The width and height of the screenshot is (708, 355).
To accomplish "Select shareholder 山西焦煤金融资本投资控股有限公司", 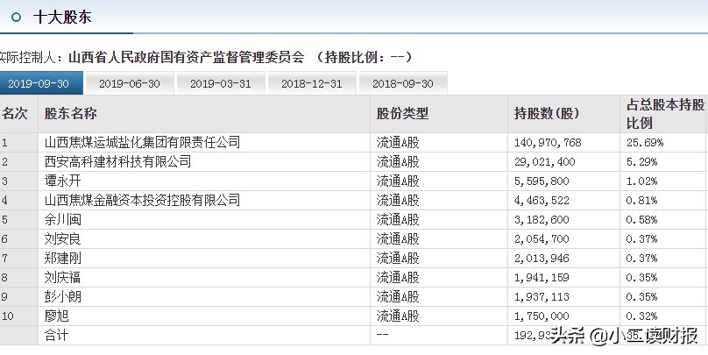I will [142, 200].
